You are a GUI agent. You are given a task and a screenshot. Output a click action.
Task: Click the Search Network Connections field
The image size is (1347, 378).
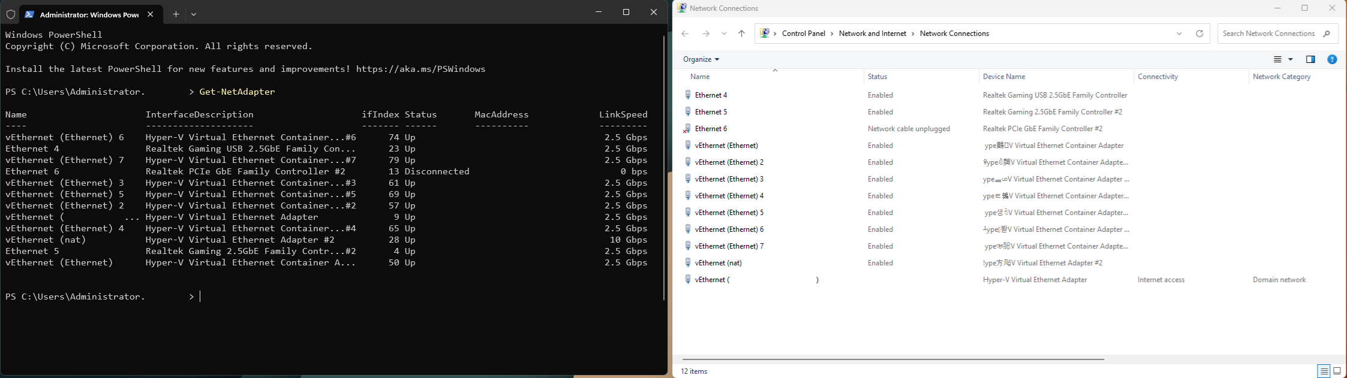(1268, 34)
